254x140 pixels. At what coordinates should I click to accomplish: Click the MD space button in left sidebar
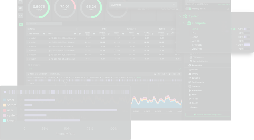(x=21, y=8)
